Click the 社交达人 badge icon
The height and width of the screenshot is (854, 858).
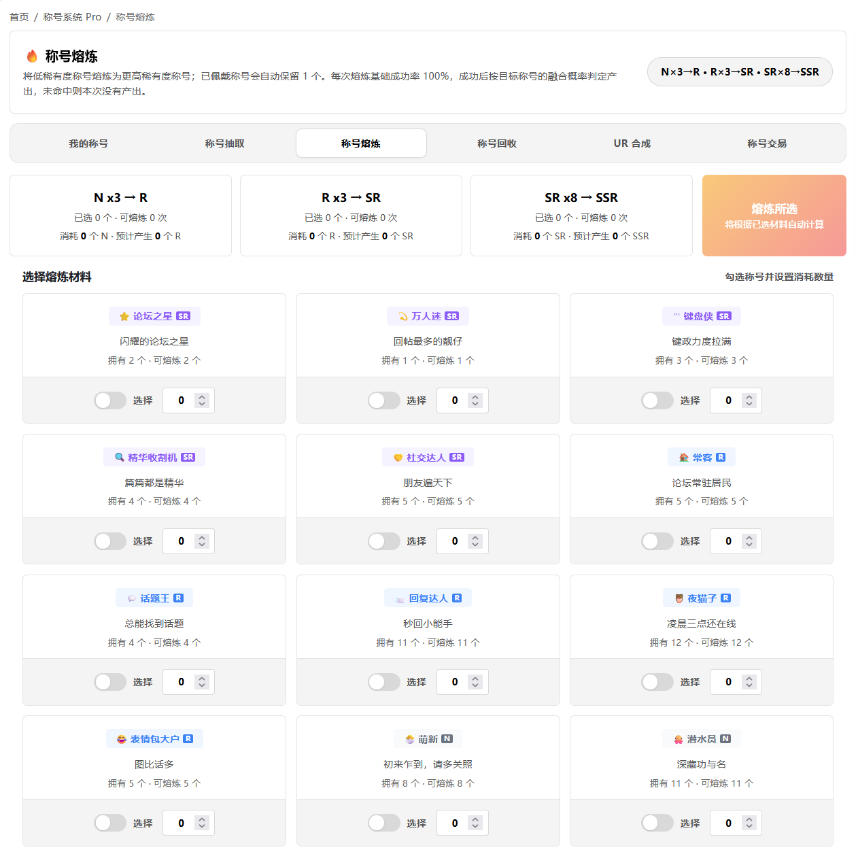(398, 458)
